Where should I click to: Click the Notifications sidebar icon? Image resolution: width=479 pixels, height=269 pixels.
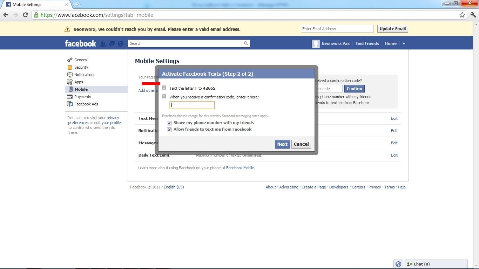[x=70, y=75]
